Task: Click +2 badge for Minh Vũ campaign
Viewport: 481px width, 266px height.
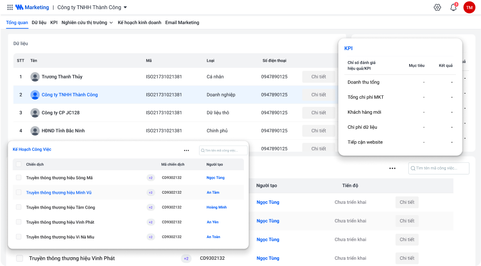Action: (x=151, y=193)
